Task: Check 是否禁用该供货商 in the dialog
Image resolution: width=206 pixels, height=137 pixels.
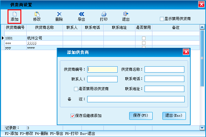Action: tap(76, 89)
